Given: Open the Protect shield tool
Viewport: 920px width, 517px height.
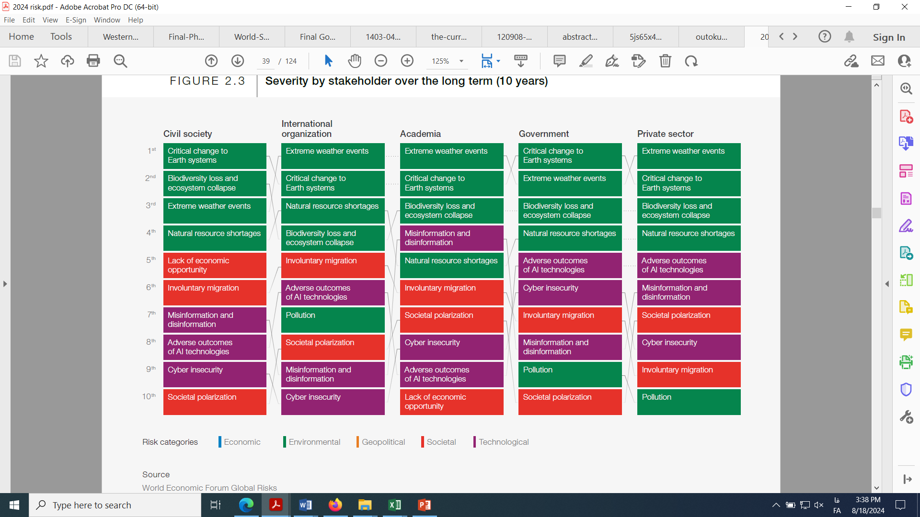Looking at the screenshot, I should coord(906,389).
